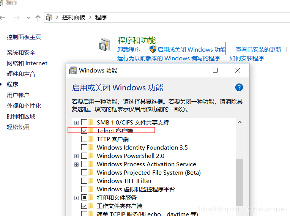Click folder icon of Windows 虚拟机监控程序平台

tap(91, 189)
